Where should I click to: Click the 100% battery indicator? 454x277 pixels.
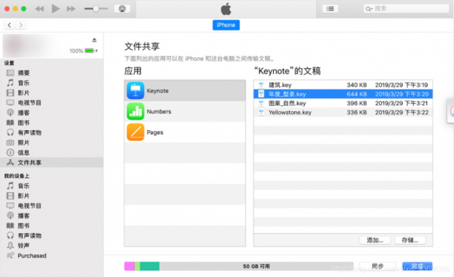click(x=83, y=51)
